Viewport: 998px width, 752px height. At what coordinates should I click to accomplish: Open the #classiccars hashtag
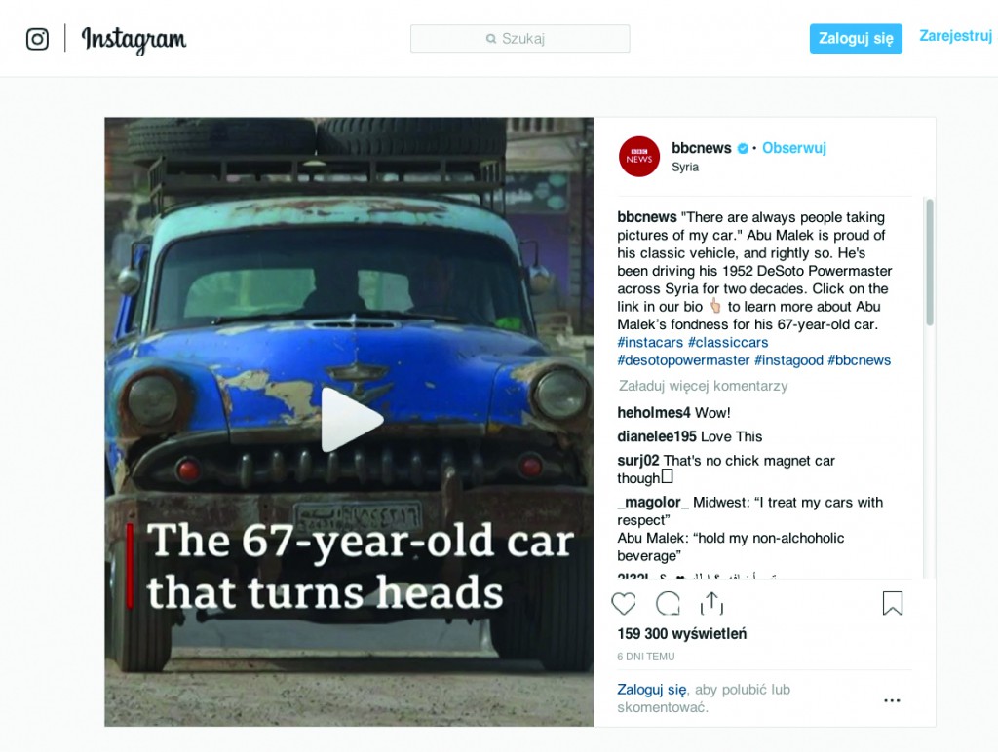pyautogui.click(x=728, y=342)
